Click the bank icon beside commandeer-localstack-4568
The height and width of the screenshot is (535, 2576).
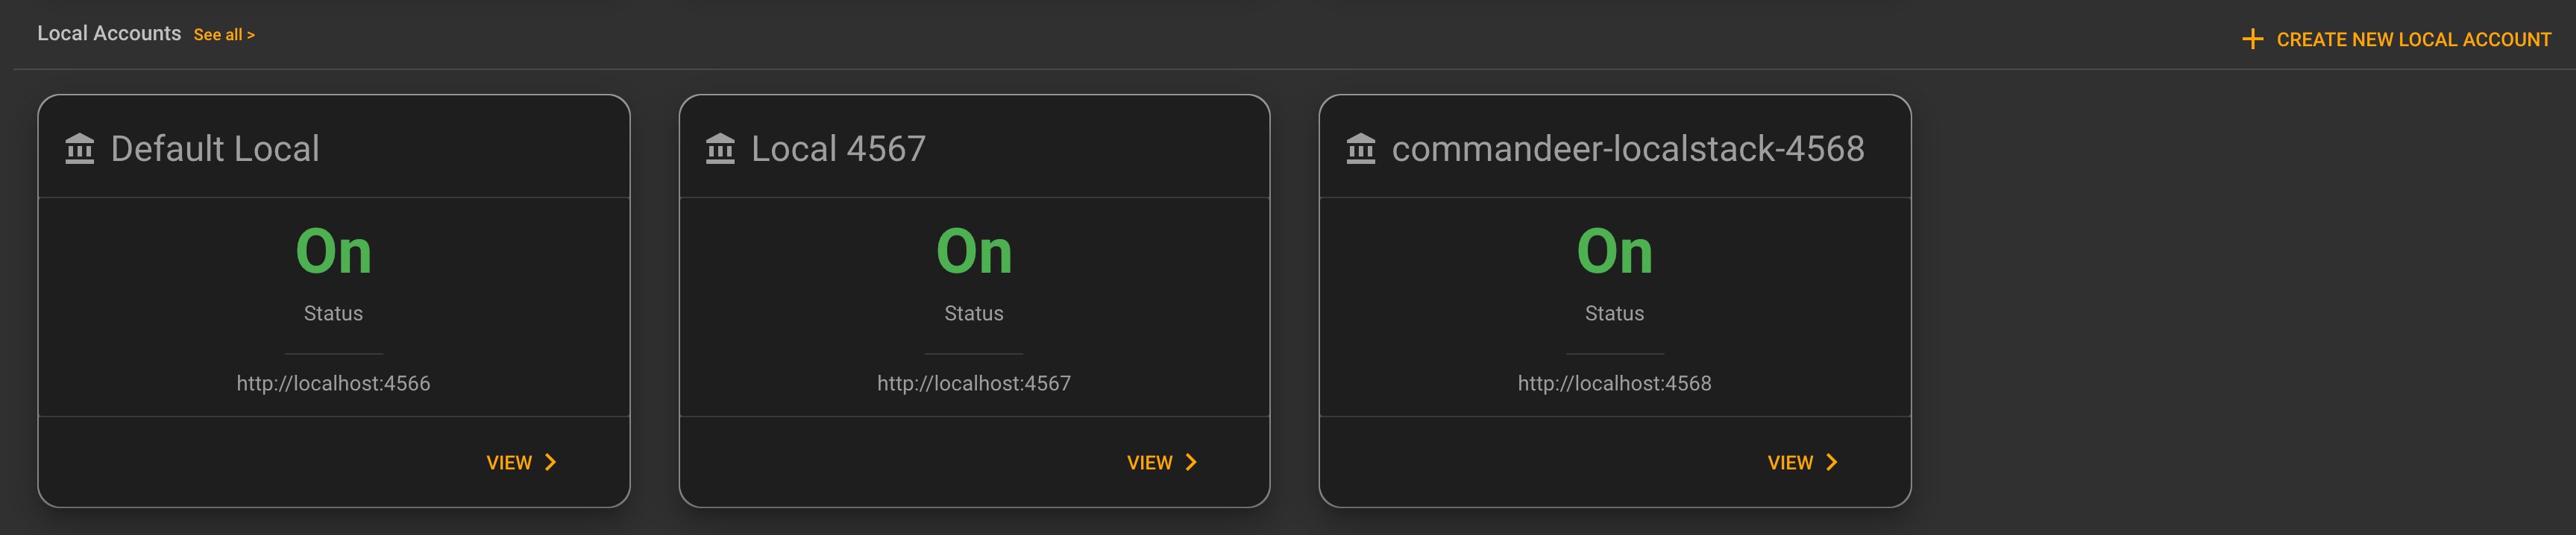[x=1360, y=149]
